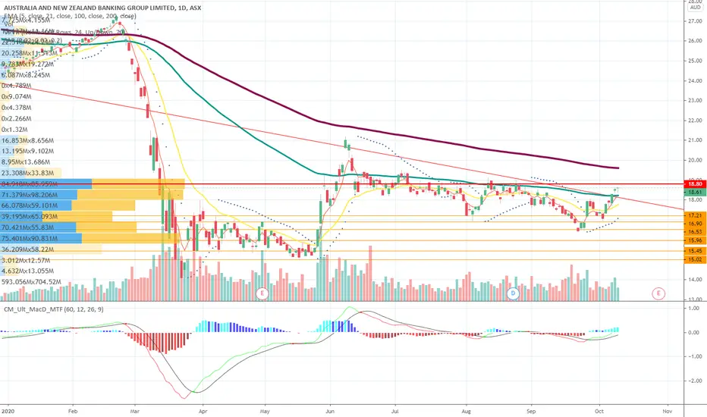Click the MACD pane 1.00 axis label

coord(695,309)
